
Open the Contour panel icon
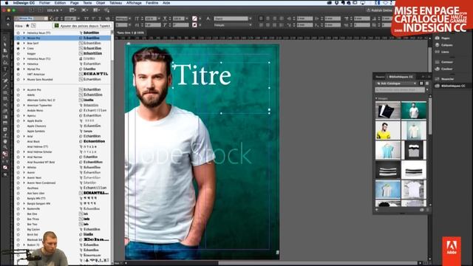437,62
